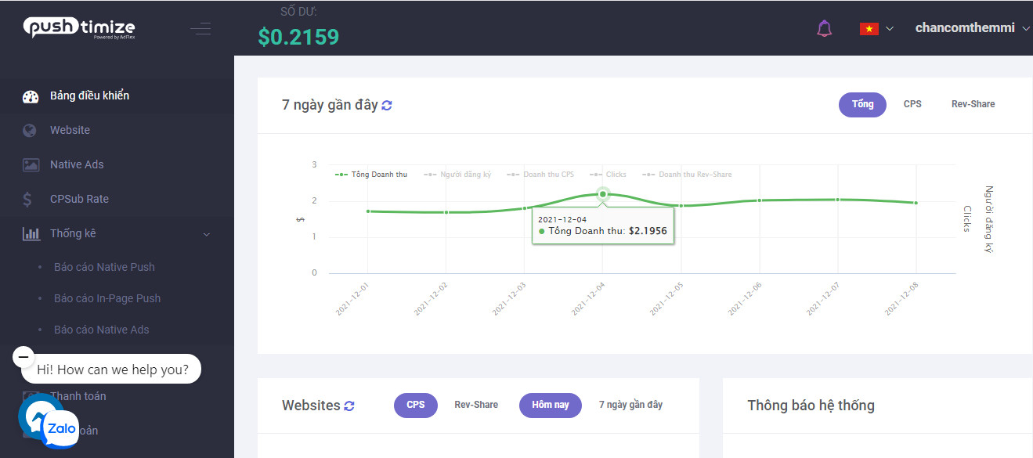This screenshot has width=1033, height=458.
Task: Click Tổng Doanh thu $2.1956 tooltip
Action: [603, 226]
